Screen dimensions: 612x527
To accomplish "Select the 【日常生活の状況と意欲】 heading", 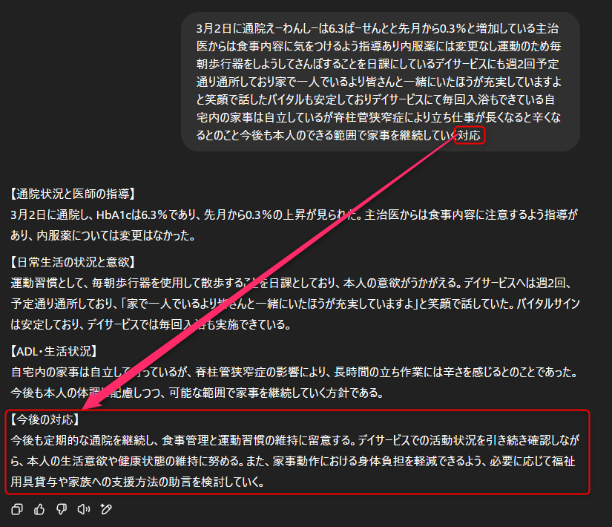I will [73, 262].
